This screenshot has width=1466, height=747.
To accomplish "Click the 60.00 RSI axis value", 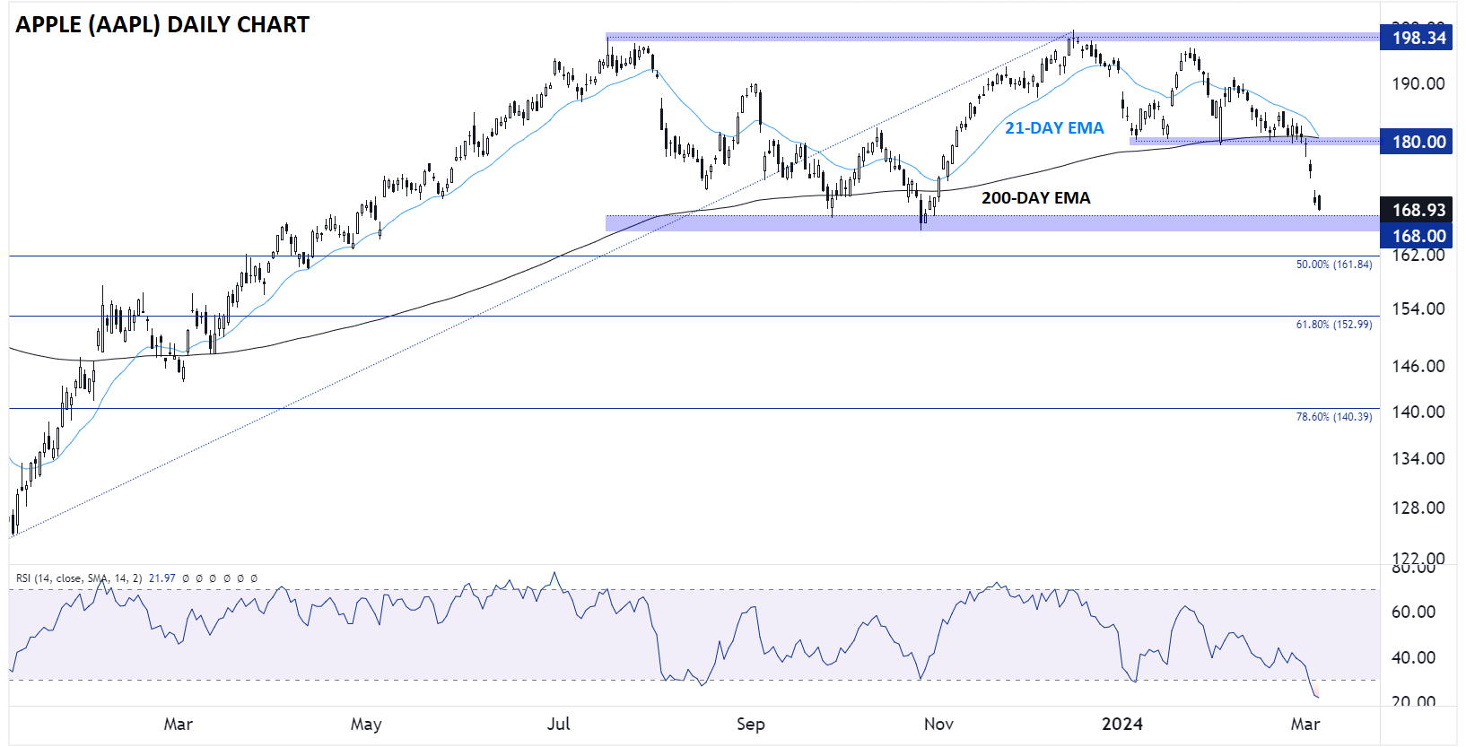I will click(1413, 612).
